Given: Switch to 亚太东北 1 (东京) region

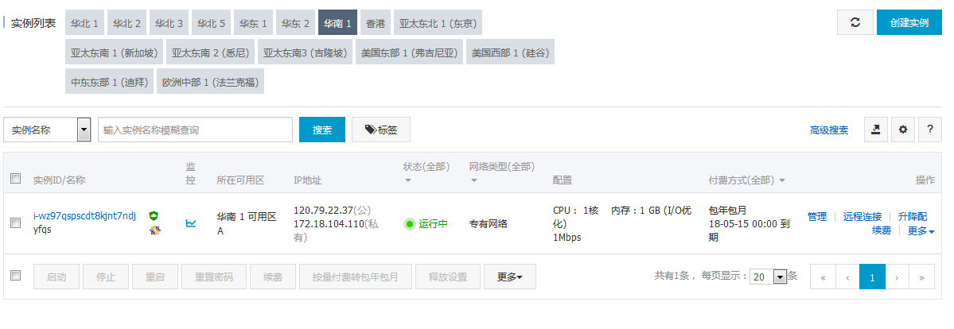Looking at the screenshot, I should 438,22.
